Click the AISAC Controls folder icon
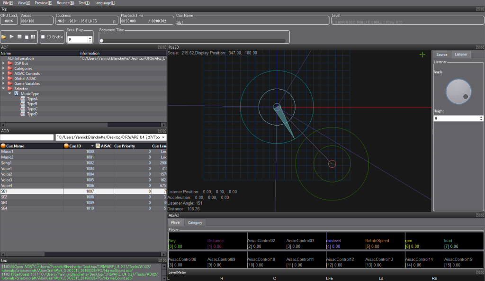Viewport: 485px width, 281px height. click(10, 73)
